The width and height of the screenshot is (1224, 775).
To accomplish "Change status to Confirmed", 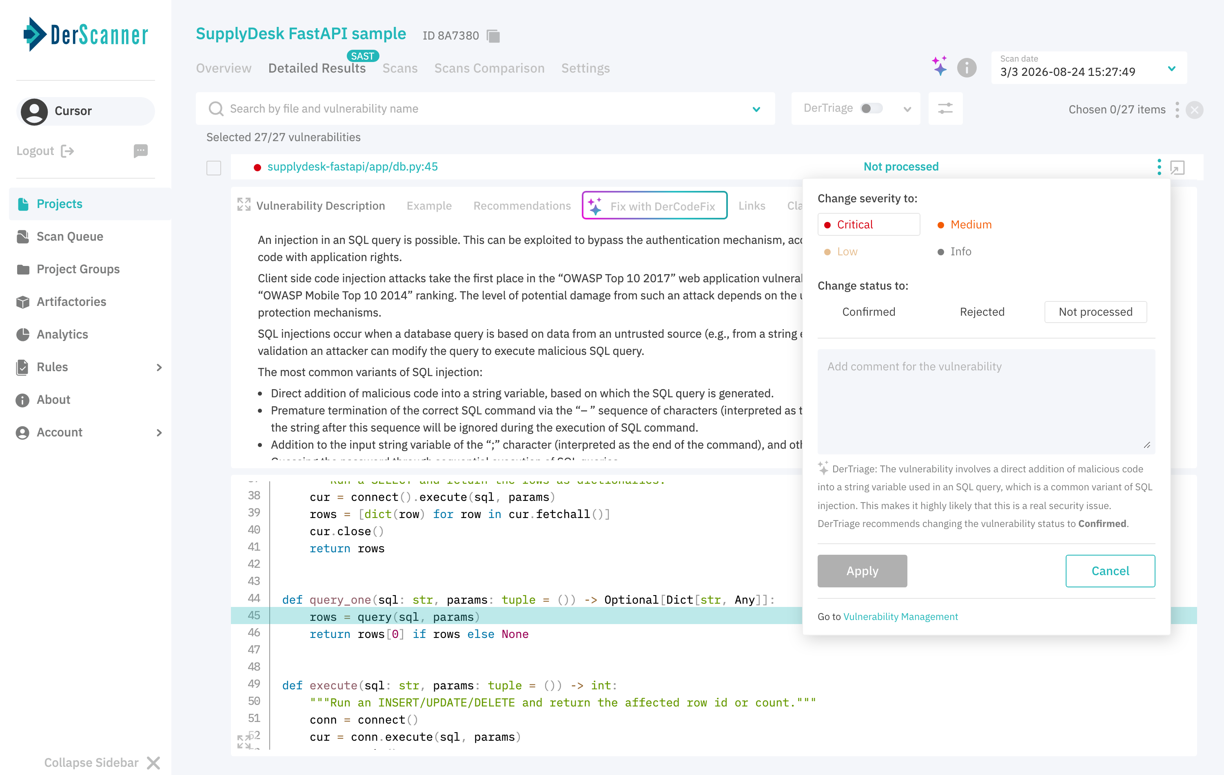I will 869,312.
